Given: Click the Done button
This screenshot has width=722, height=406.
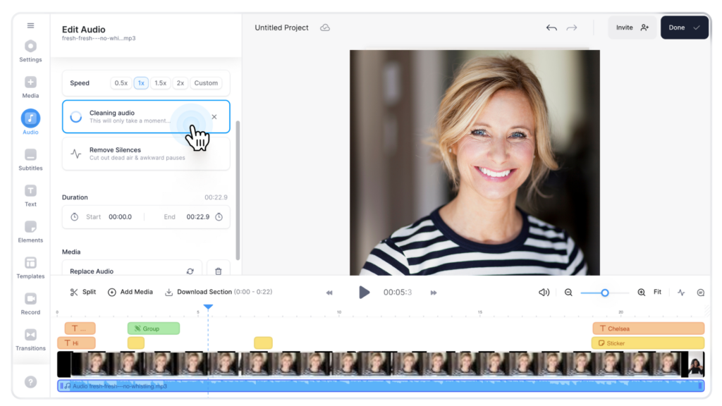Looking at the screenshot, I should [684, 27].
